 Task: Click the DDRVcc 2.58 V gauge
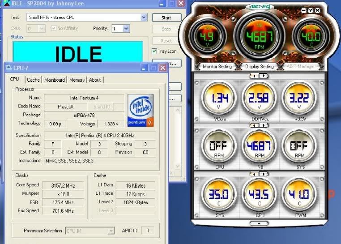(x=259, y=98)
